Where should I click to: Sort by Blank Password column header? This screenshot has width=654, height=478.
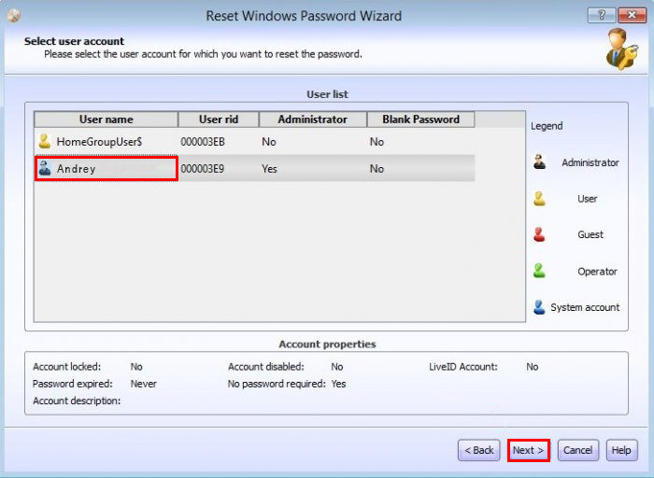coord(420,119)
